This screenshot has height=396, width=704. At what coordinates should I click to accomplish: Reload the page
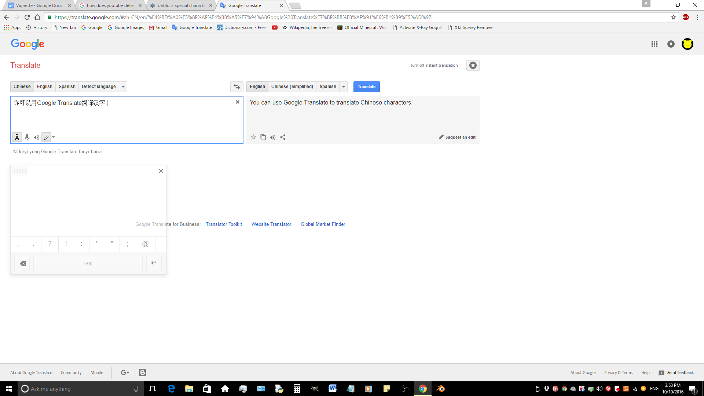click(27, 17)
